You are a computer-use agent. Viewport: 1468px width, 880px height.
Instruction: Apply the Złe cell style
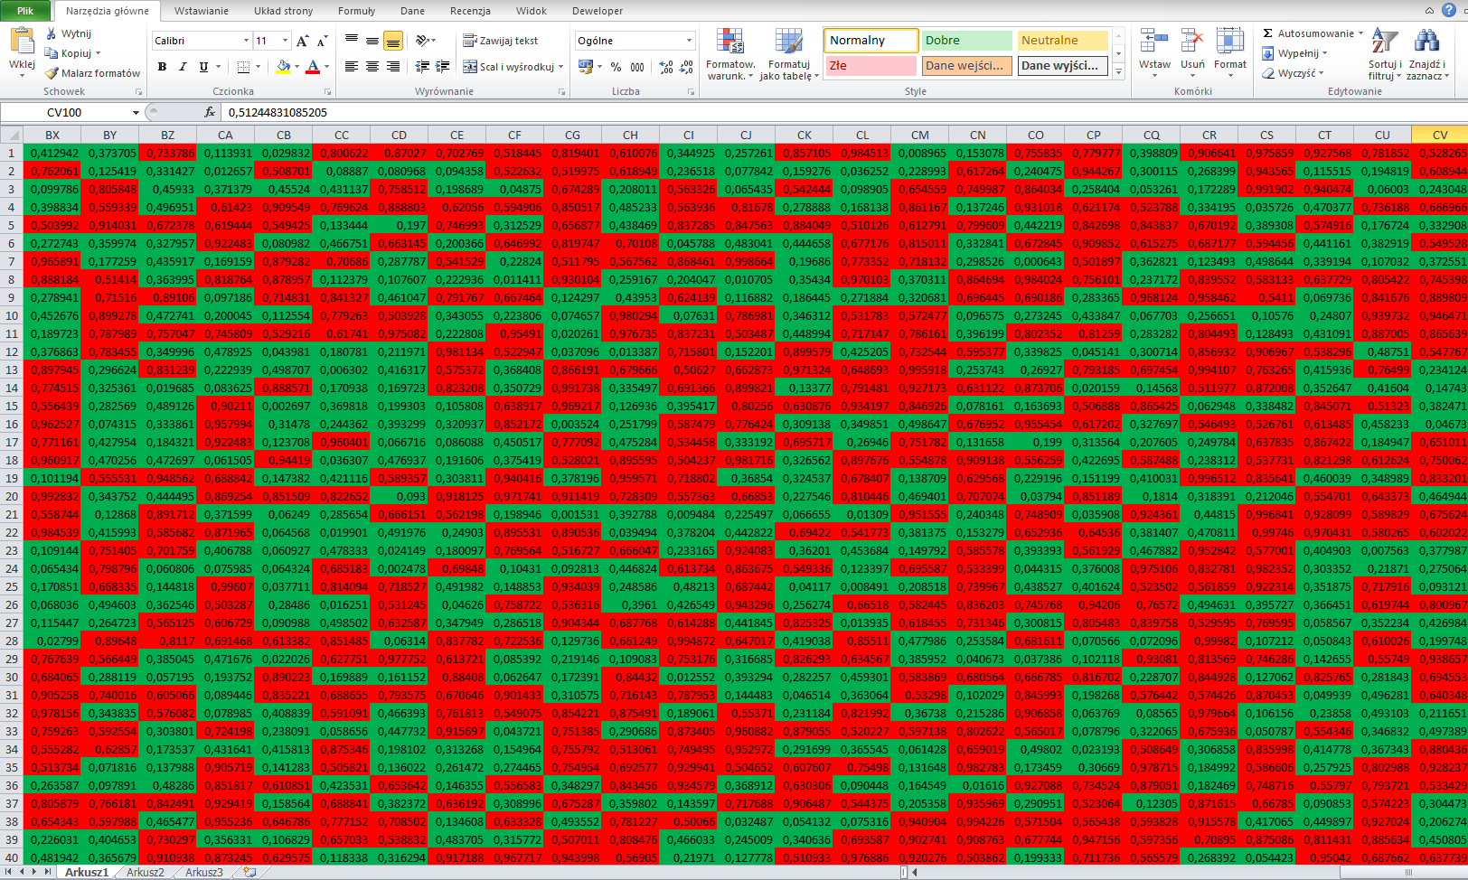pyautogui.click(x=870, y=65)
